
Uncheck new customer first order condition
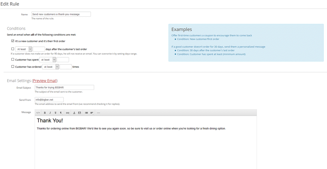pos(13,41)
